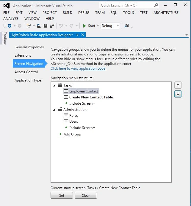The image size is (191, 206).
Task: Select the Screen Navigation tab
Action: click(29, 63)
